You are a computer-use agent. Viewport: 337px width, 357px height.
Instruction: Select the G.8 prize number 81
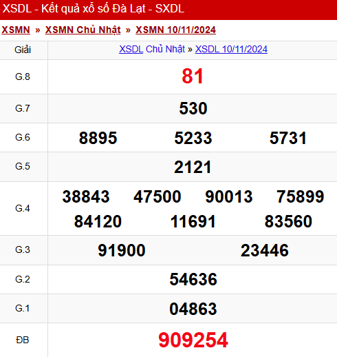pyautogui.click(x=193, y=76)
